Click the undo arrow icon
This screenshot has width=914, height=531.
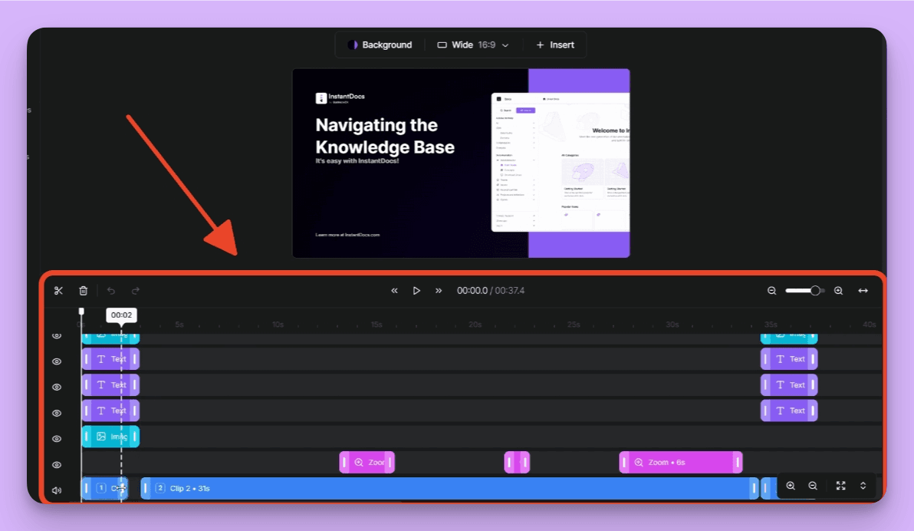(x=110, y=291)
